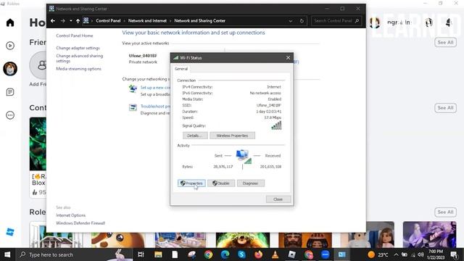Viewport: 464px width, 261px height.
Task: Open Internet Options link
Action: point(71,215)
